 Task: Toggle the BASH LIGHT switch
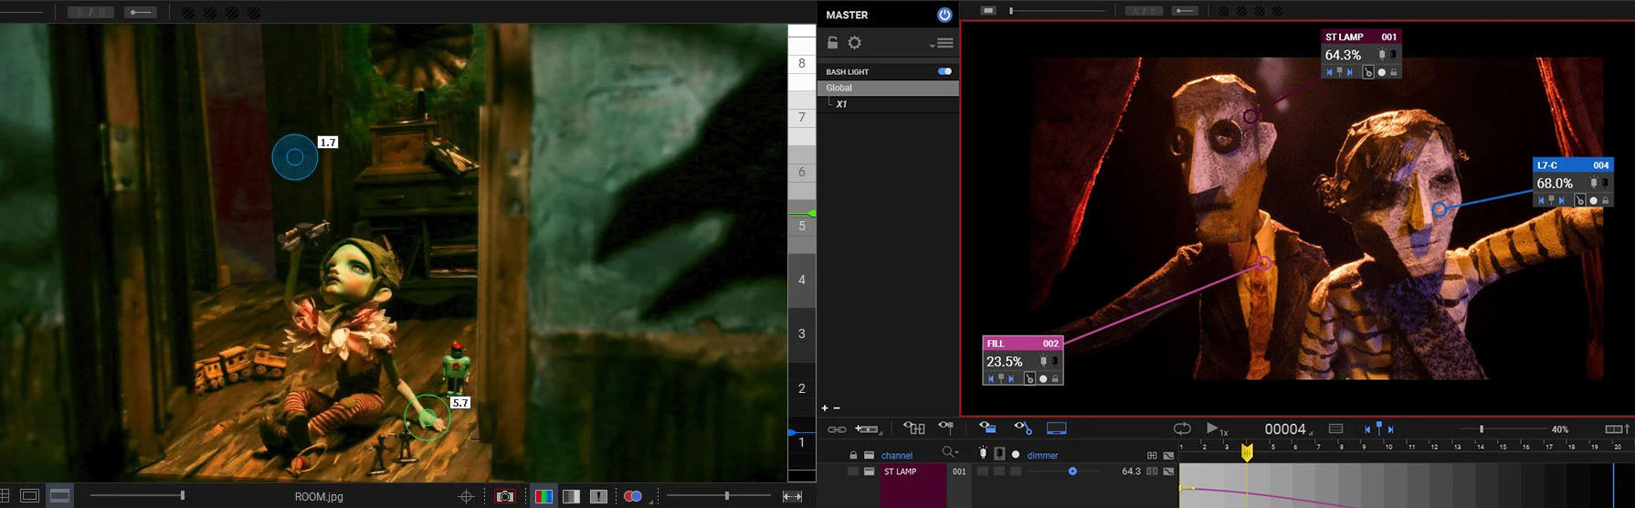pyautogui.click(x=944, y=71)
